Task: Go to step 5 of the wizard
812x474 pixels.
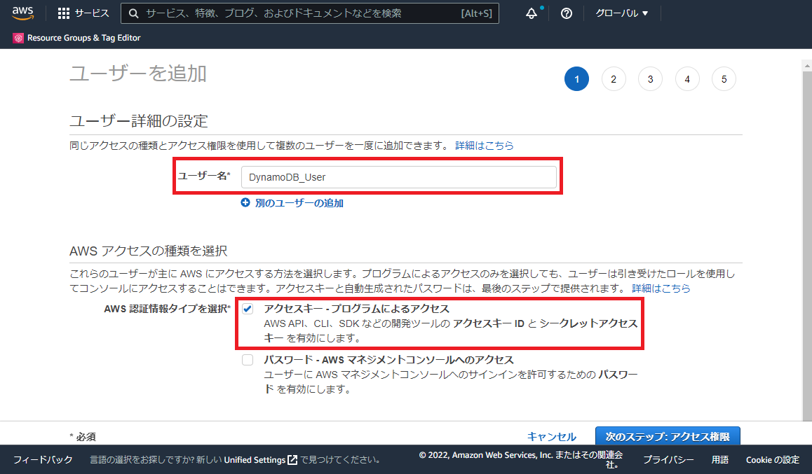Action: 724,79
